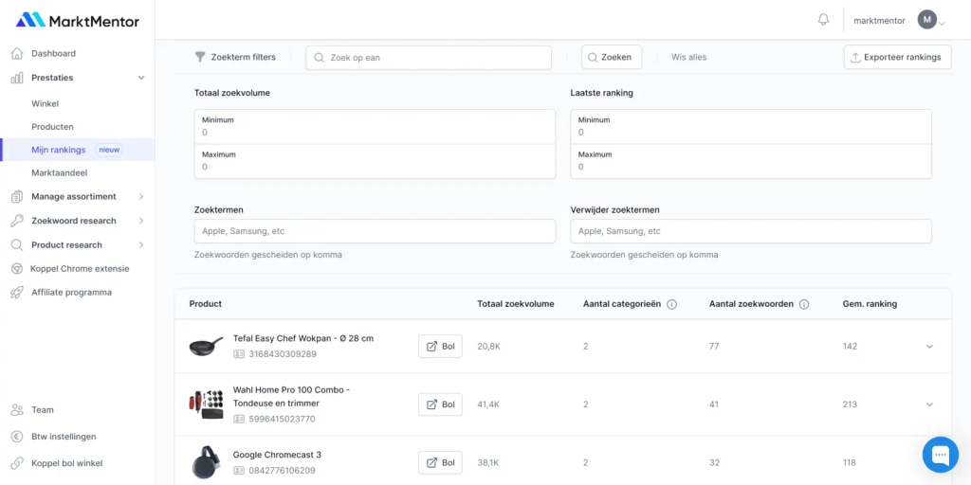Click the Team people icon
This screenshot has width=971, height=485.
(17, 410)
